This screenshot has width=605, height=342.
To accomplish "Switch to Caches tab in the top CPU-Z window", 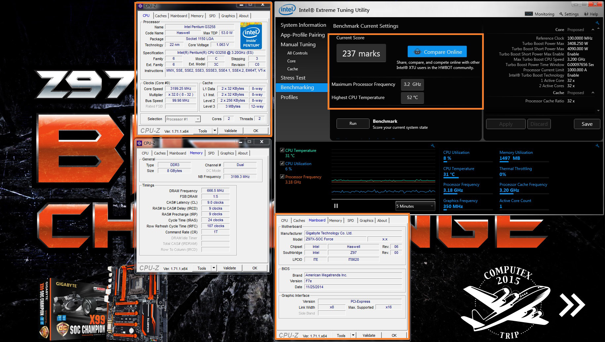I will 161,16.
